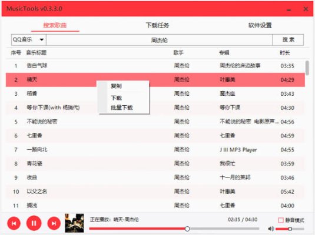Click the song list vertical scrollbar

pyautogui.click(x=307, y=68)
